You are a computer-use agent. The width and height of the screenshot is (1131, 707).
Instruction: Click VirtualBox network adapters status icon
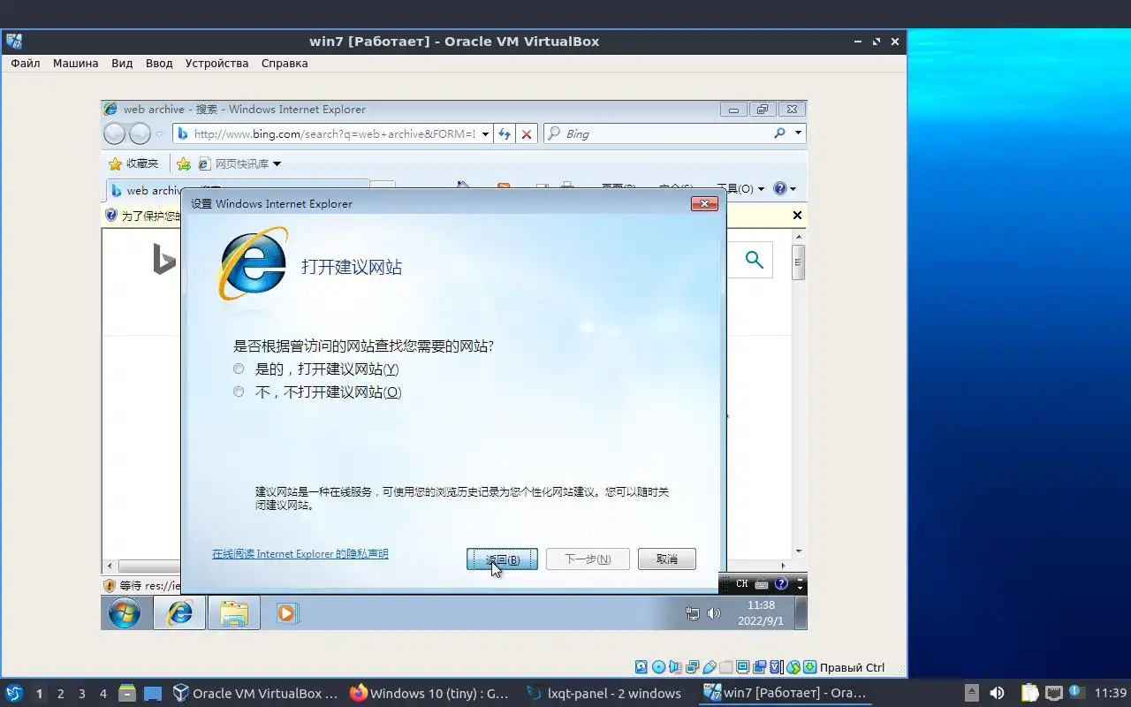693,667
